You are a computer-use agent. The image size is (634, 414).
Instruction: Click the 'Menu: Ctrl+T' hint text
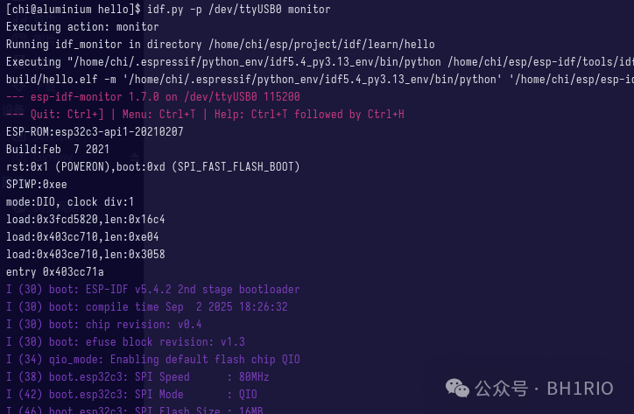coord(158,115)
